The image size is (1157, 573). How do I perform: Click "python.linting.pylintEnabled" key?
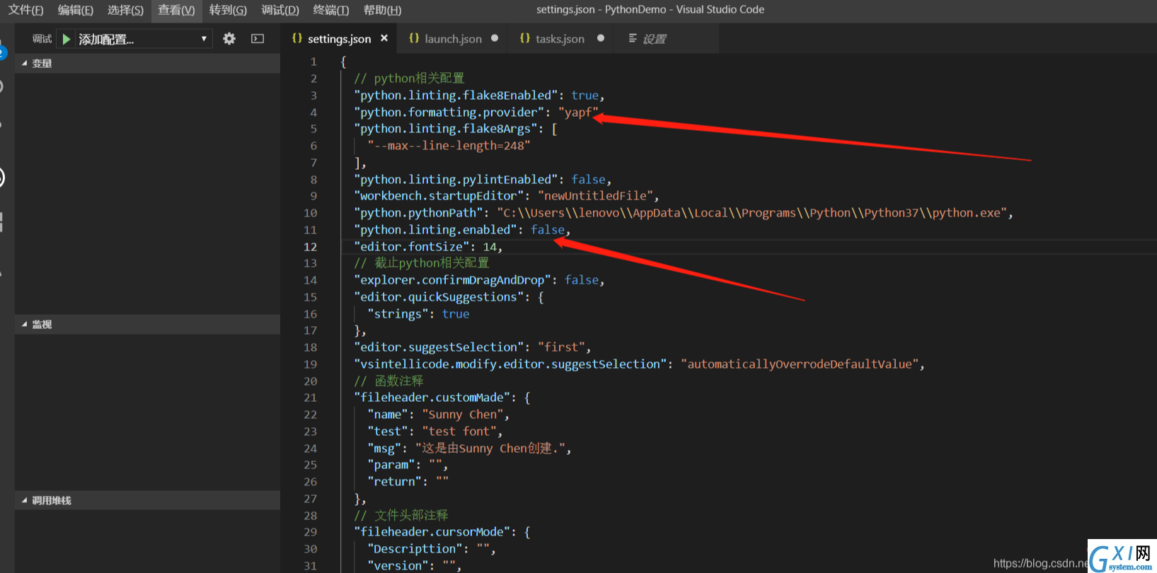pyautogui.click(x=456, y=180)
